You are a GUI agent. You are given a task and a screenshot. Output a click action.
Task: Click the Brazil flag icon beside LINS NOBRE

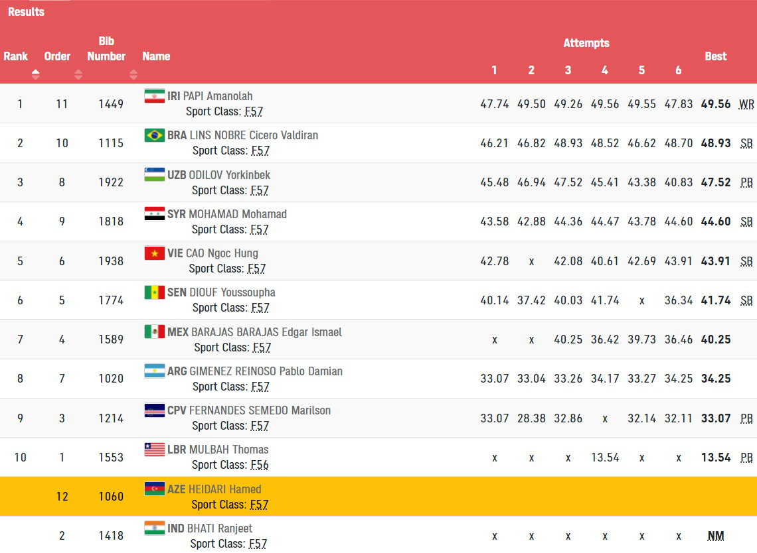[155, 135]
